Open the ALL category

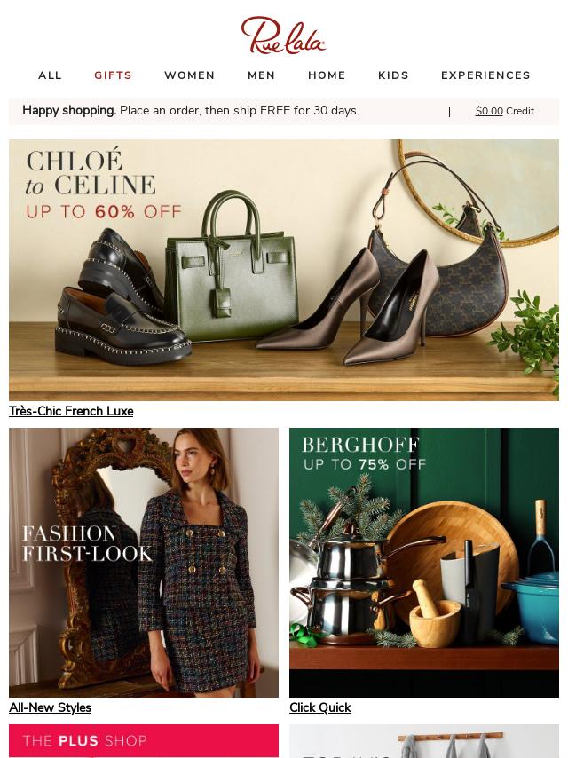pyautogui.click(x=51, y=75)
